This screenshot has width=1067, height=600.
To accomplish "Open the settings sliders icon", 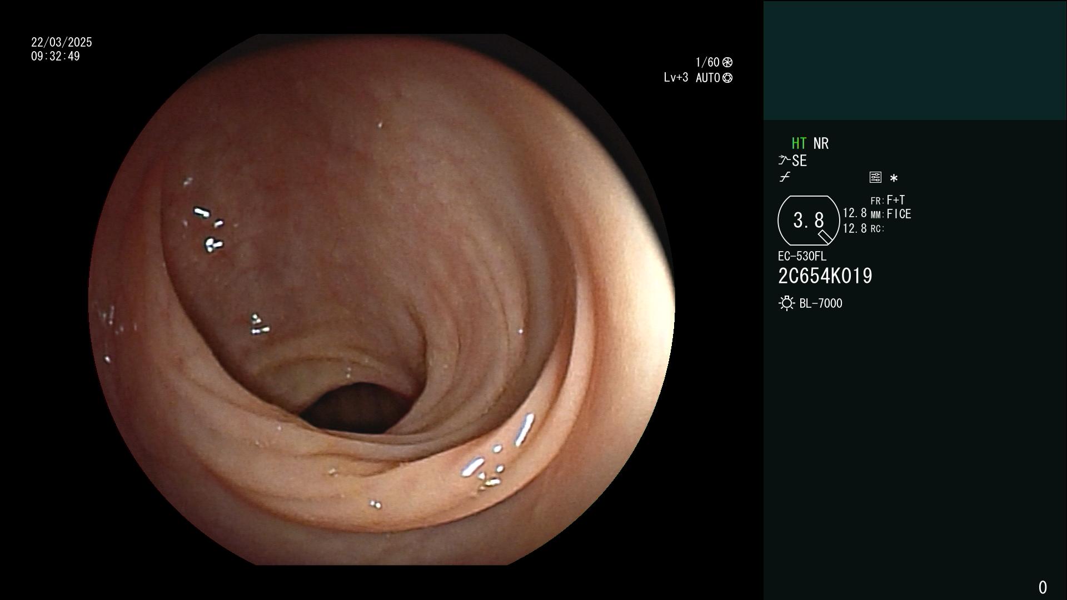I will point(875,177).
